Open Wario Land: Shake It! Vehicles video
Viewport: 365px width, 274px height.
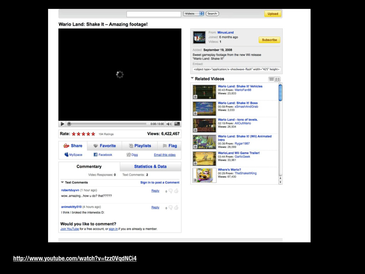[240, 86]
